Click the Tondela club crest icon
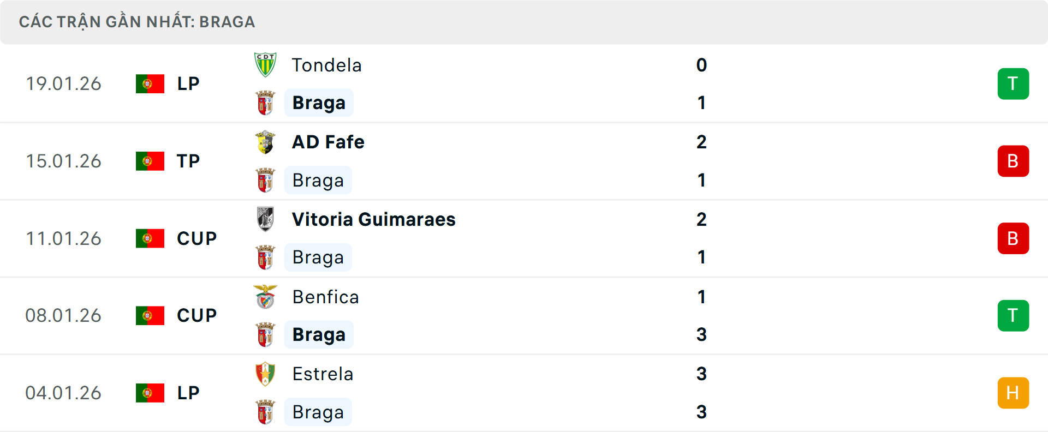 (x=265, y=65)
